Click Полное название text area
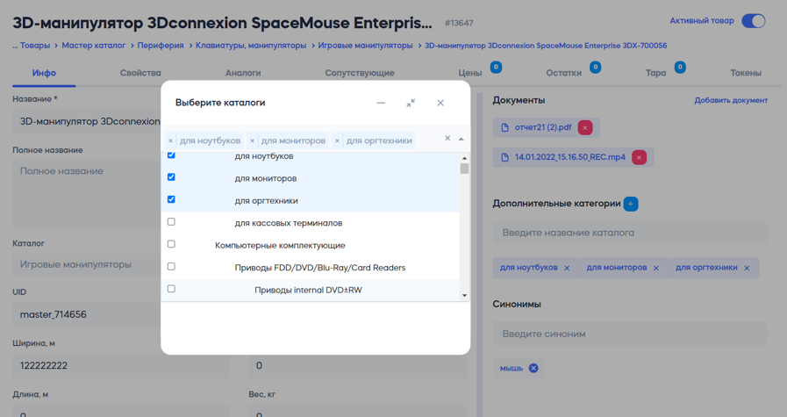Screen dimensions: 787x417 (86, 193)
